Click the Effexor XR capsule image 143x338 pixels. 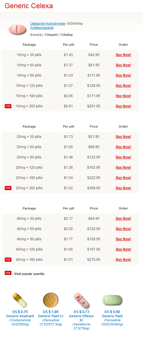(81, 300)
